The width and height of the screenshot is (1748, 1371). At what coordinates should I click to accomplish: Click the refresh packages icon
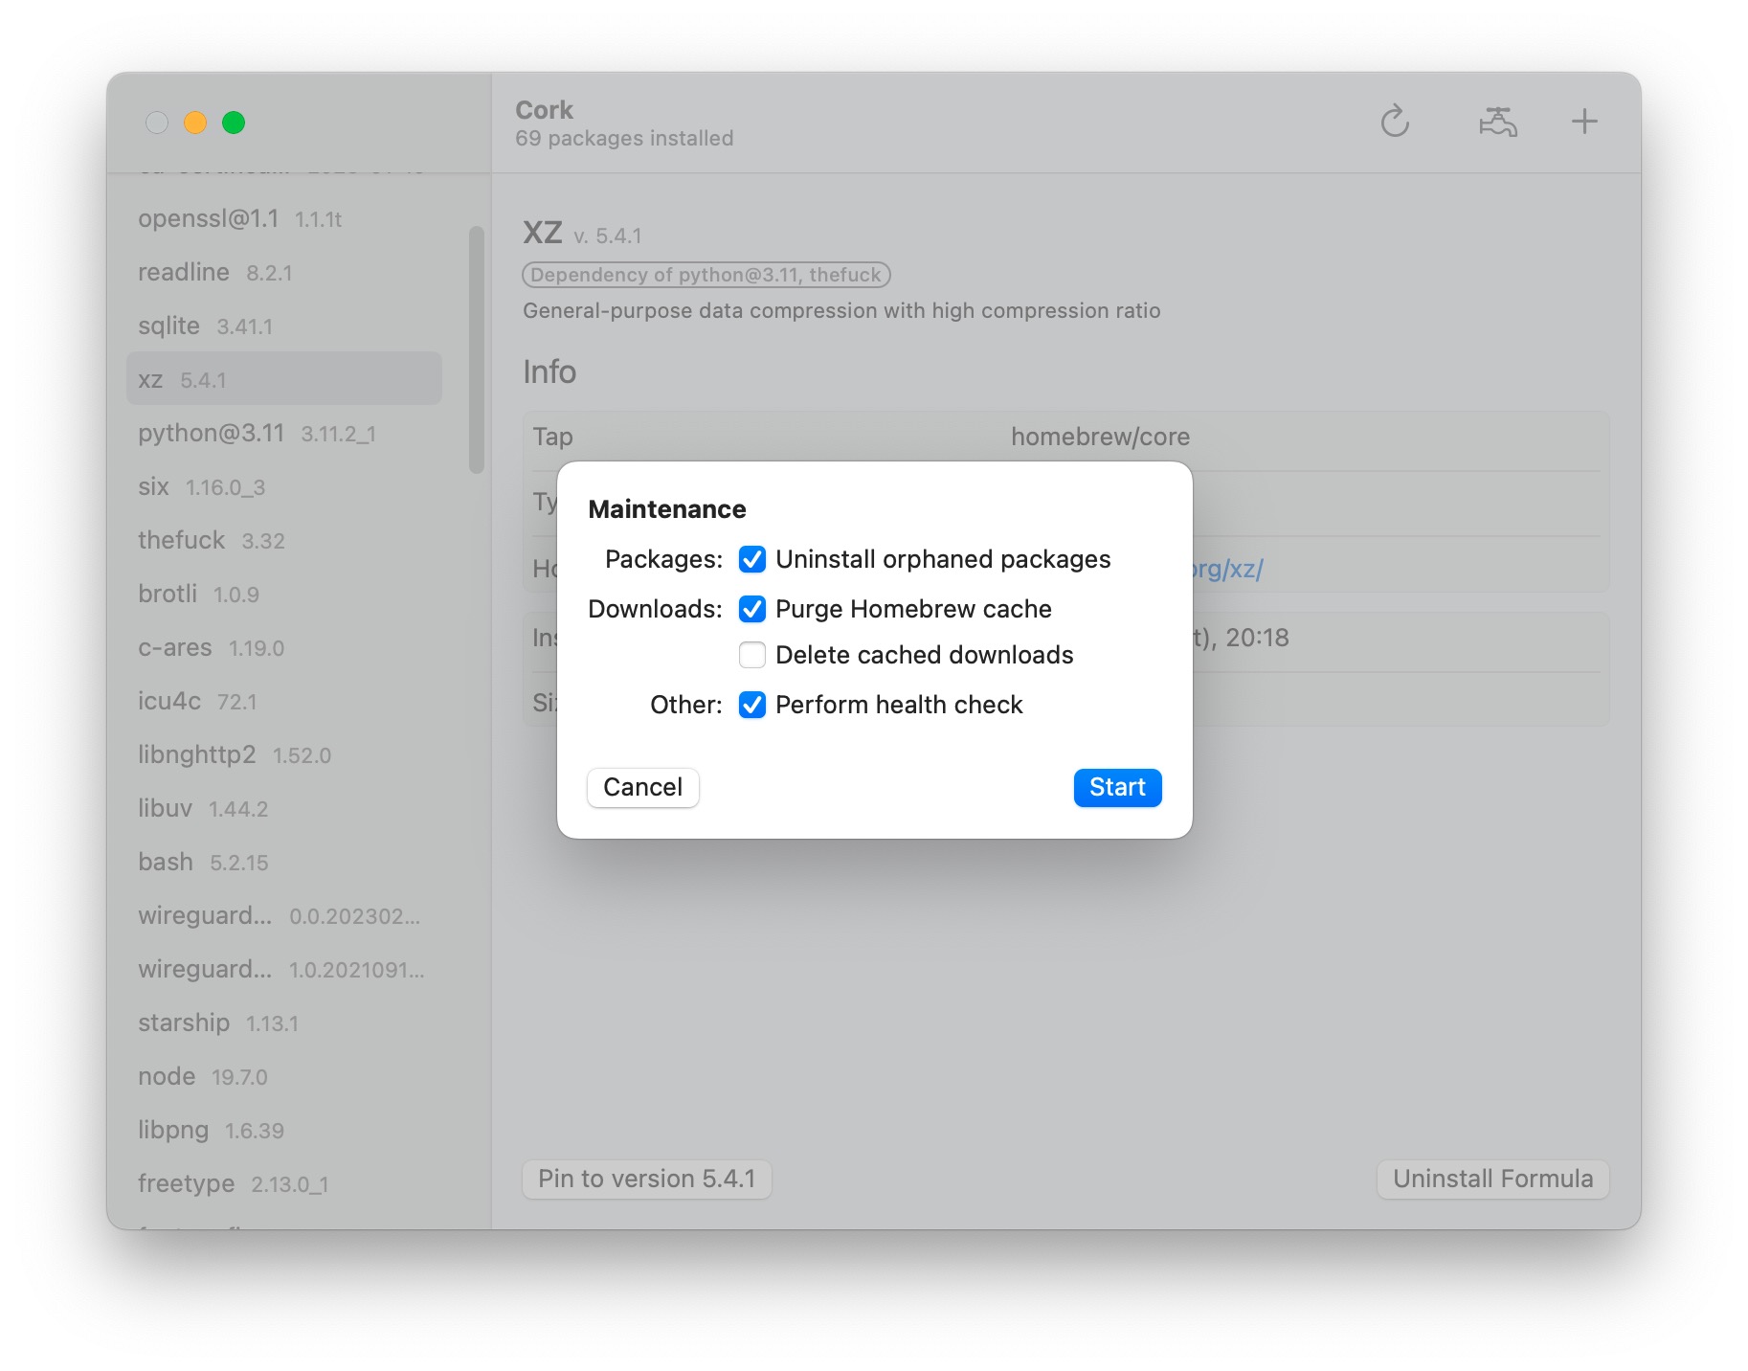coord(1395,122)
